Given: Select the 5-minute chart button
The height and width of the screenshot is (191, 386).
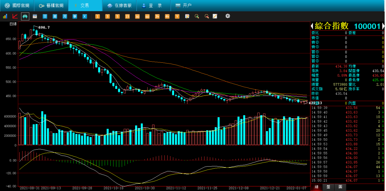Looking at the screenshot, I should (x=118, y=16).
